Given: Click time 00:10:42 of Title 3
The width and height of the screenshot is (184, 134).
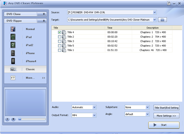Looking at the screenshot, I should point(112,41).
